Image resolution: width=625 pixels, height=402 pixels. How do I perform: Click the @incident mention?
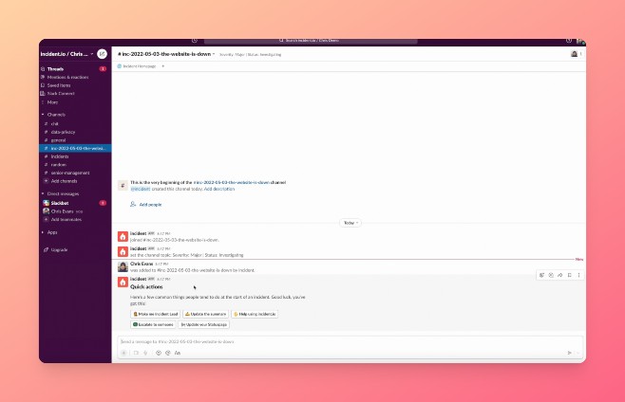141,189
